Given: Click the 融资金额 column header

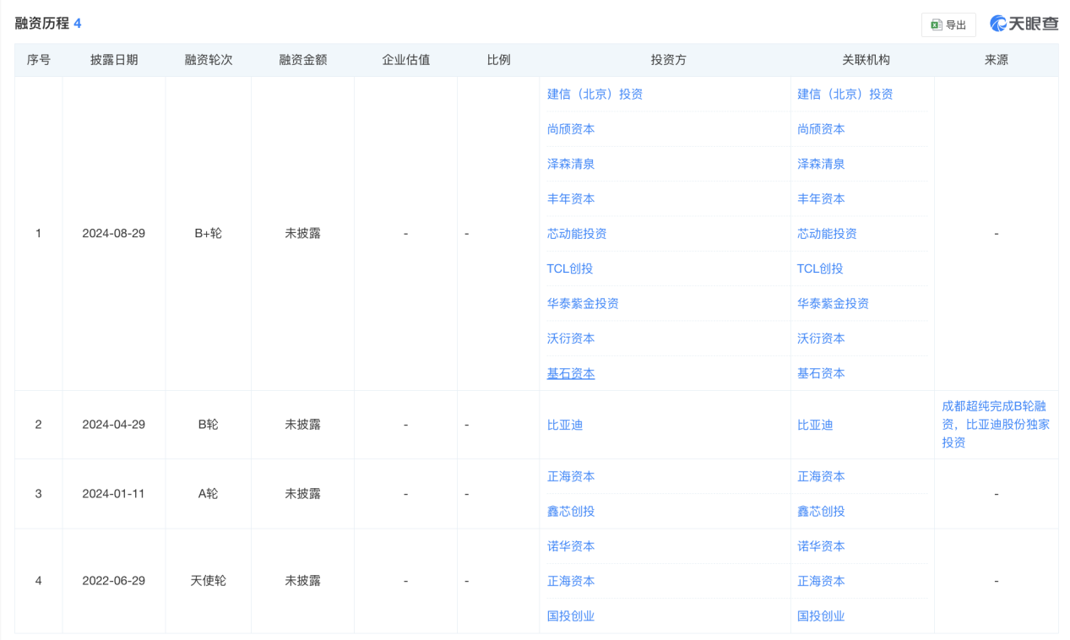Looking at the screenshot, I should [303, 60].
